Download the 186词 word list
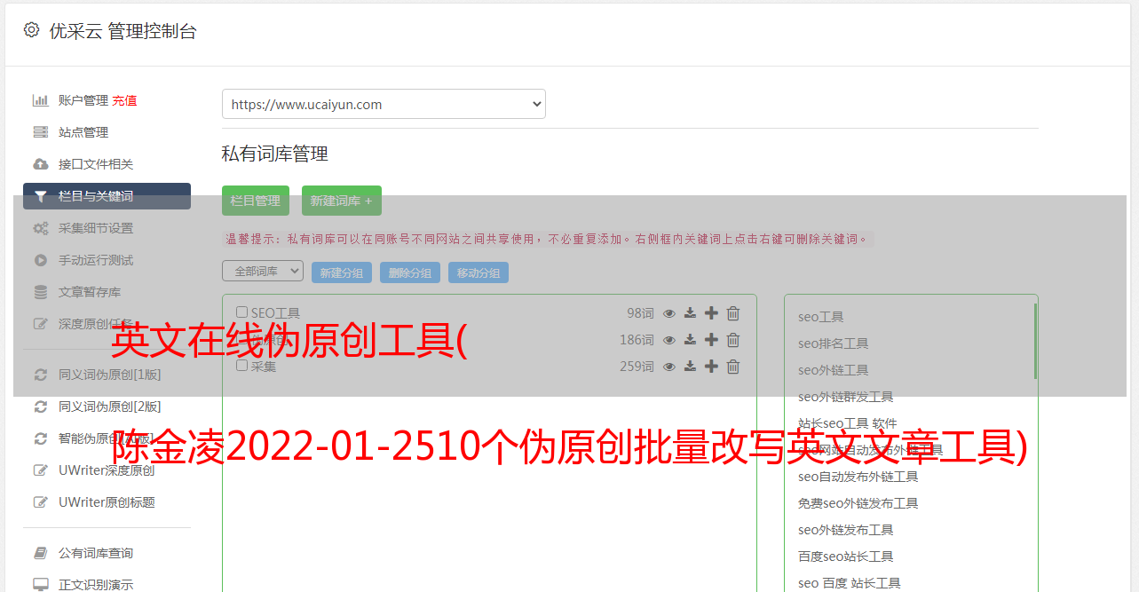1139x592 pixels. tap(690, 340)
